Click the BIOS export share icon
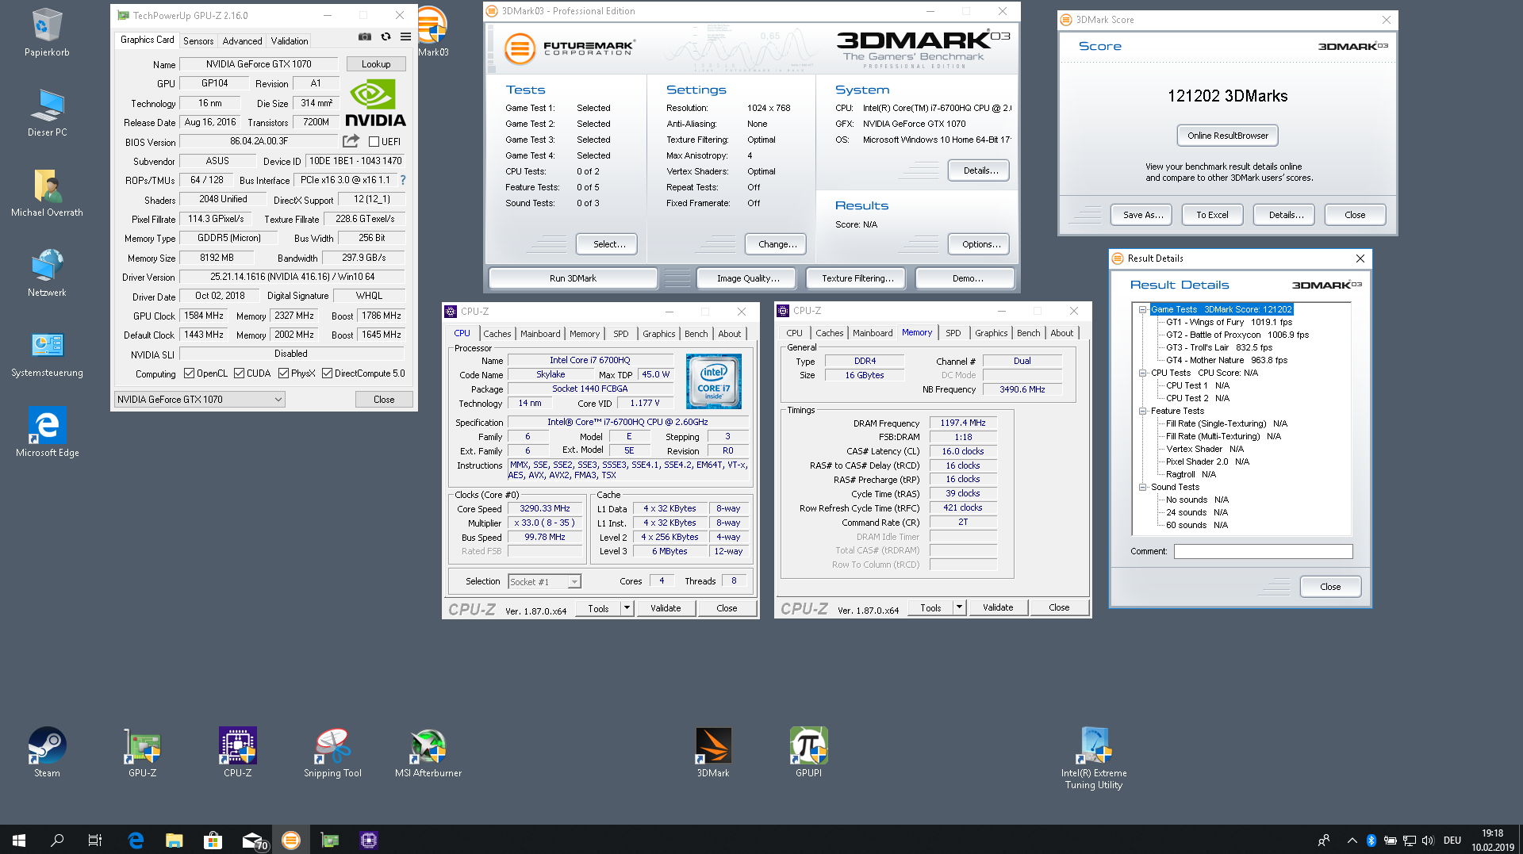 [x=351, y=141]
